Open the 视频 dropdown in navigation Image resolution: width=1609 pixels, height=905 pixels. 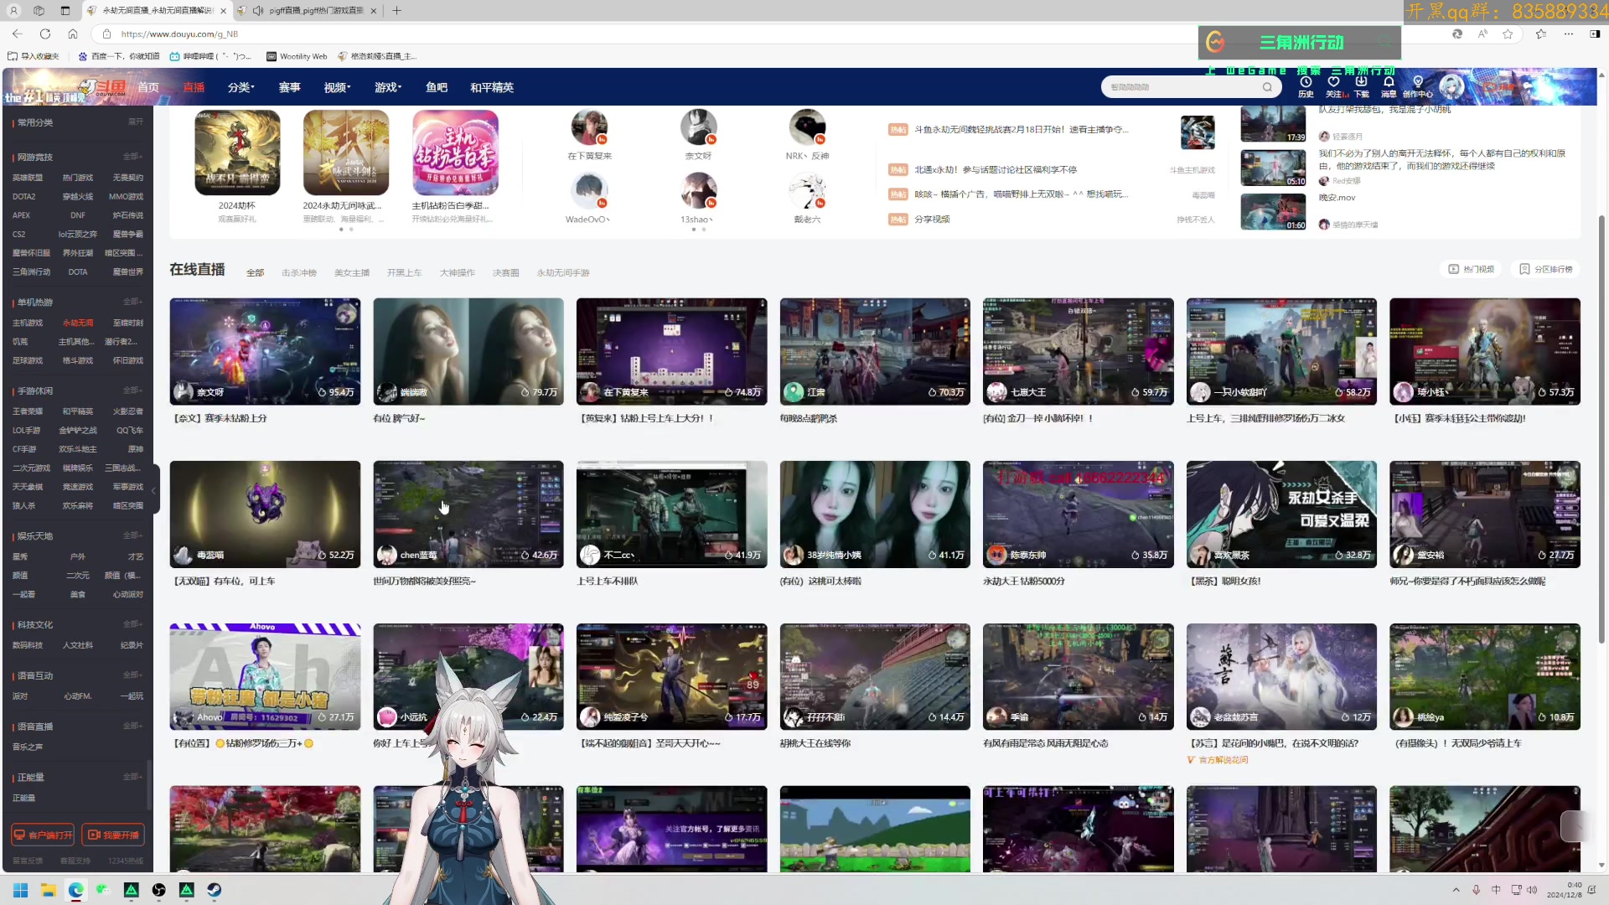(x=337, y=87)
